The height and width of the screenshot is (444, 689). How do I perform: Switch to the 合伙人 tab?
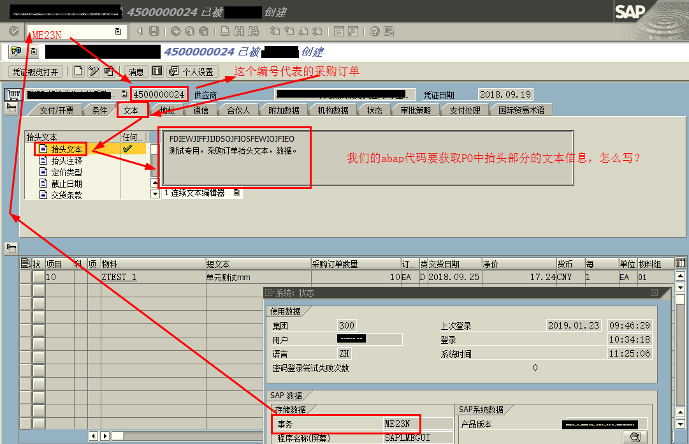point(238,110)
